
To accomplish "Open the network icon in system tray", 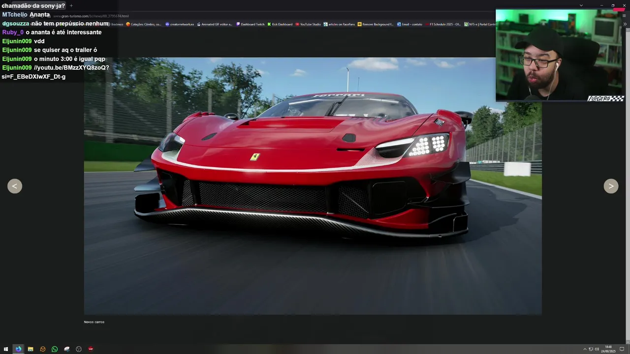I will tap(591, 349).
